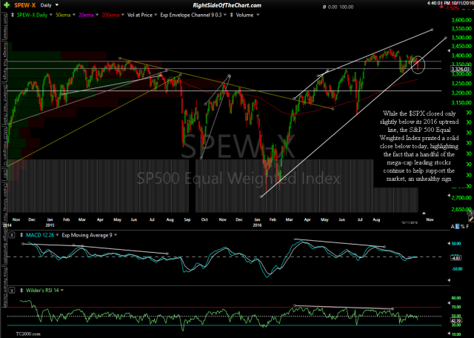Open the Exp Moving Average 9 dropdown

[x=116, y=235]
